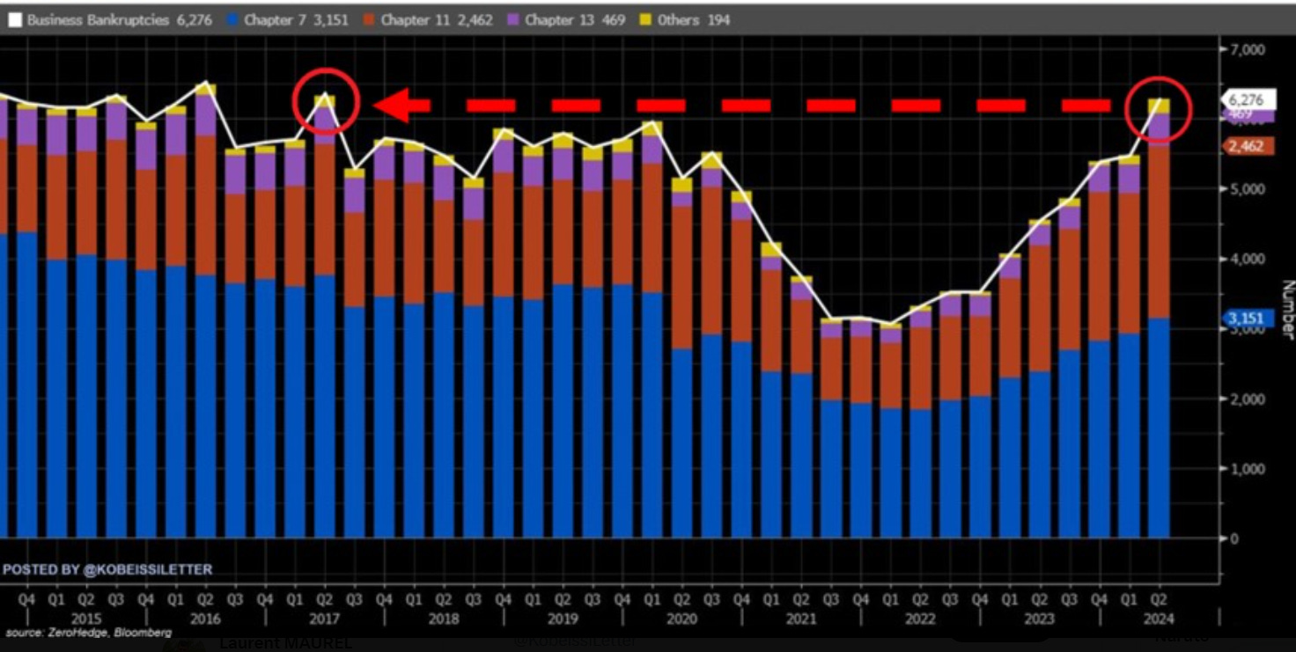
Task: Click the 2015 year label on x-axis
Action: pos(86,619)
